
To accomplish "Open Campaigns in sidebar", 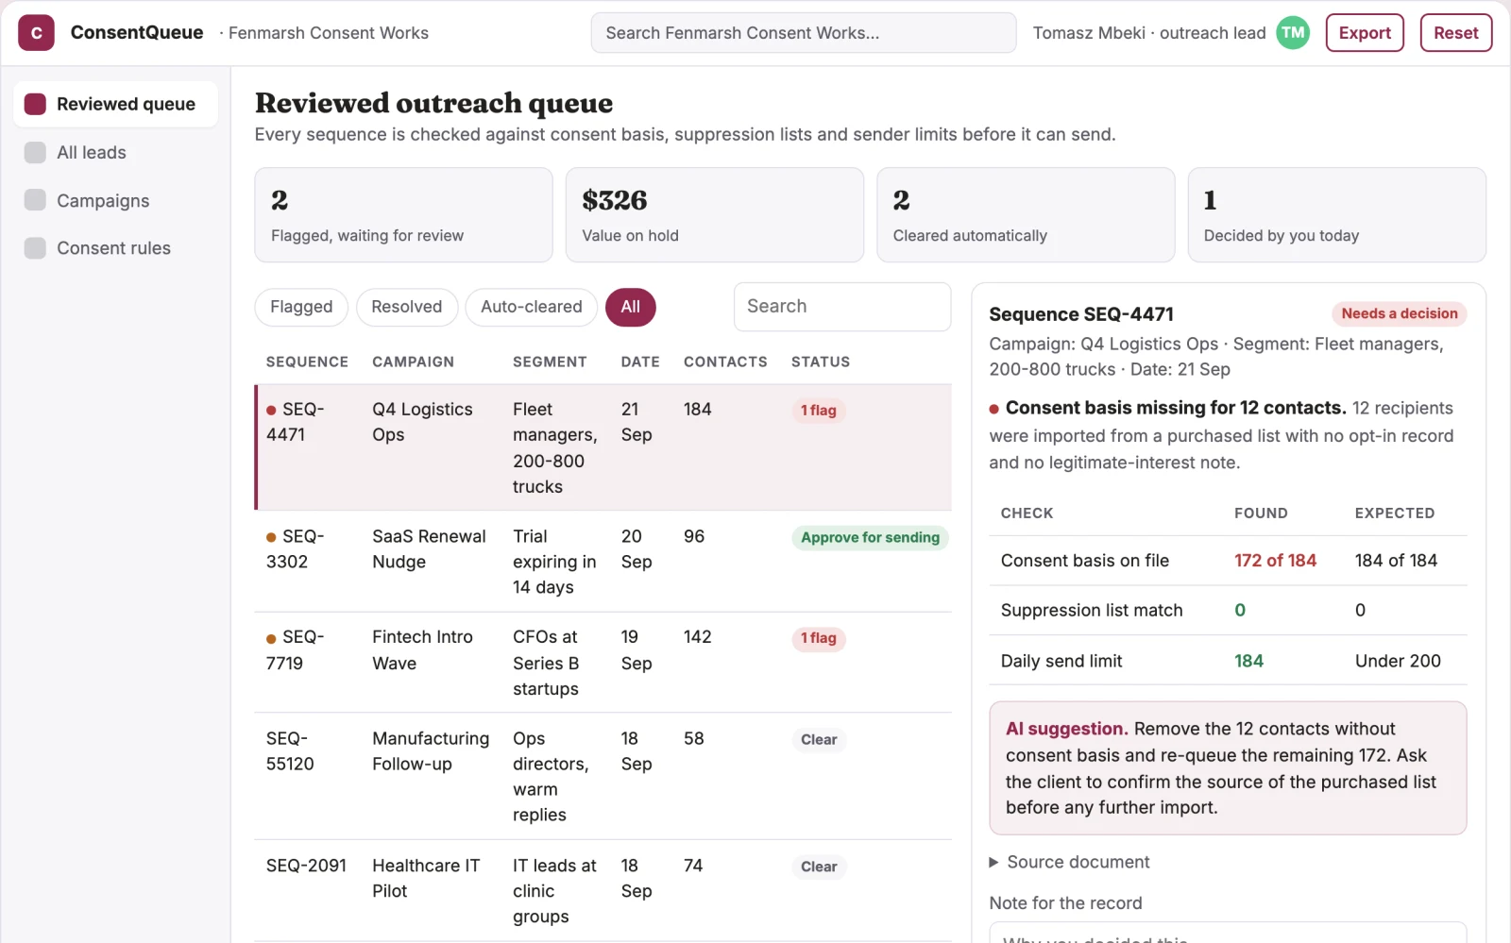I will tap(115, 200).
